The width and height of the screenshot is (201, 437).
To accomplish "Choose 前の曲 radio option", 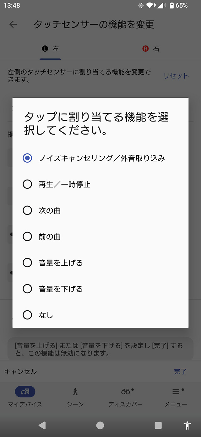I will click(28, 237).
